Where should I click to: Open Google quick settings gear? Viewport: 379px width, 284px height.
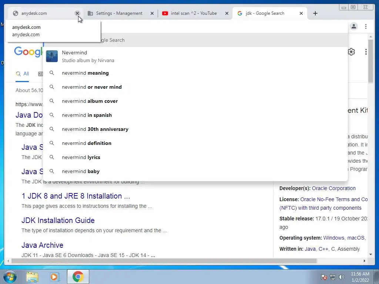coord(351,52)
